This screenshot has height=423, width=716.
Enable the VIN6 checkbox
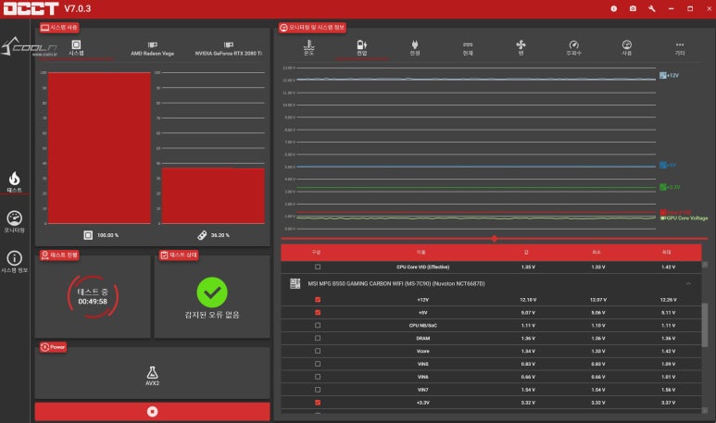(318, 377)
